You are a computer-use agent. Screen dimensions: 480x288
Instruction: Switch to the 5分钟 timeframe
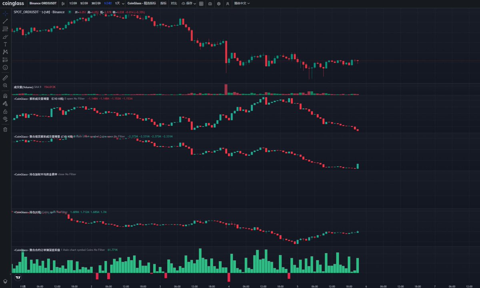[x=84, y=3]
